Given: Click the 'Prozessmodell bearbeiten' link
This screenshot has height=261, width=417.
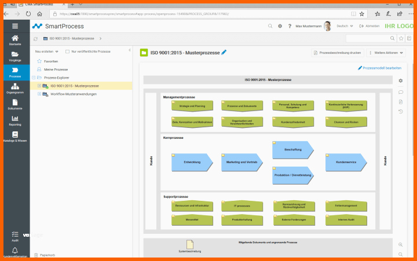Looking at the screenshot, I should click(x=379, y=68).
